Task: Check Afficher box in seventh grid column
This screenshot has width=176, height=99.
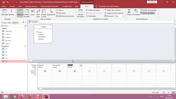Action: (134, 71)
